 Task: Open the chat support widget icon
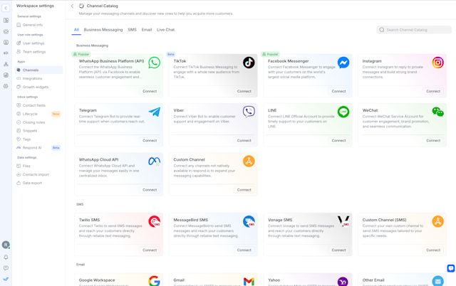(x=451, y=268)
